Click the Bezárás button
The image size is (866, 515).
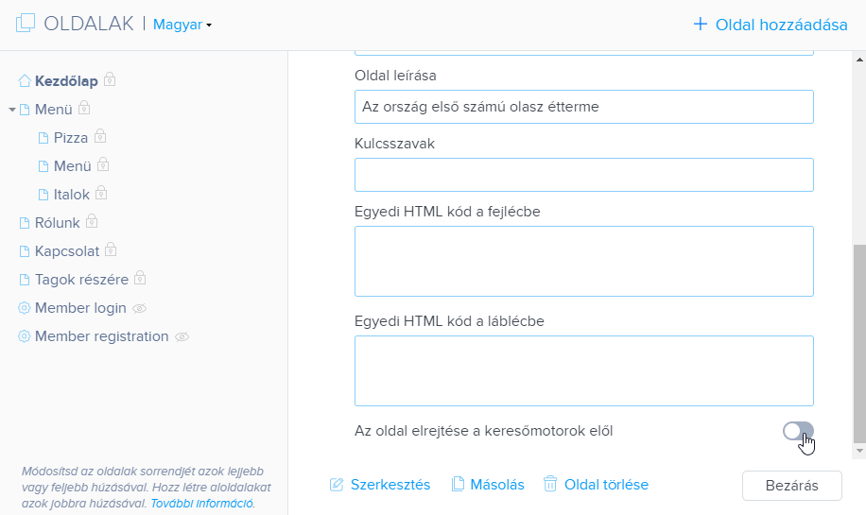(792, 486)
